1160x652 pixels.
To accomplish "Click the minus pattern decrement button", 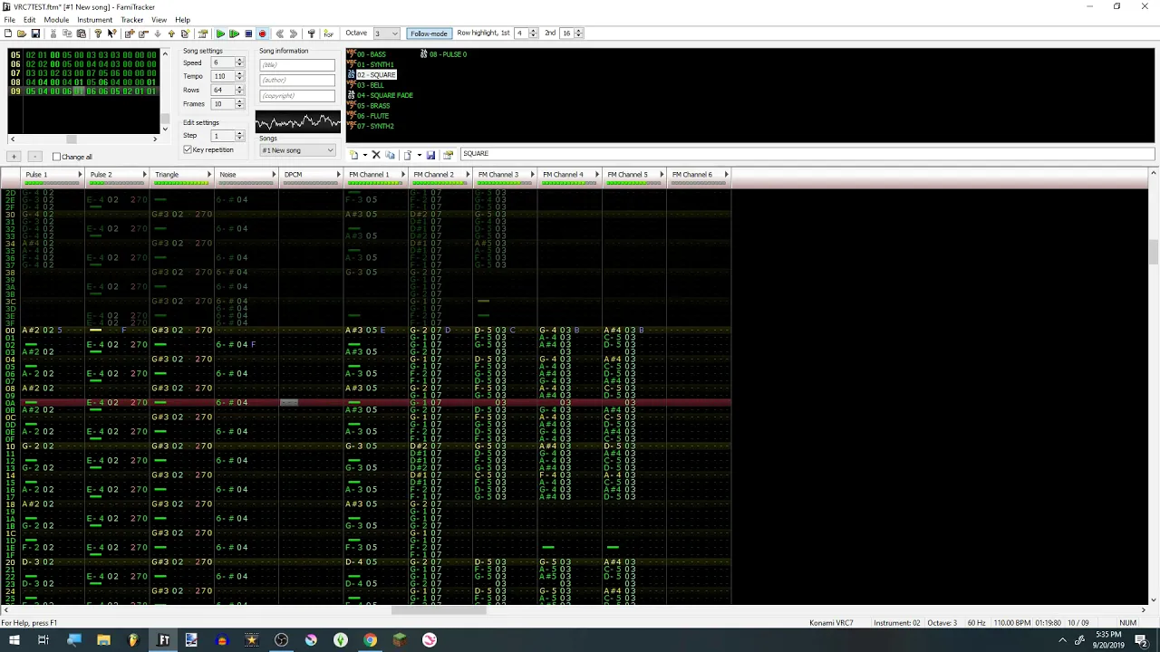I will (34, 157).
